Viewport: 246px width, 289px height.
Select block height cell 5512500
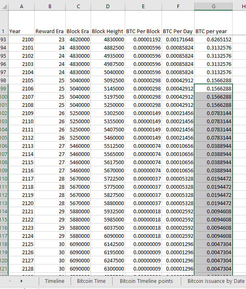click(x=108, y=146)
